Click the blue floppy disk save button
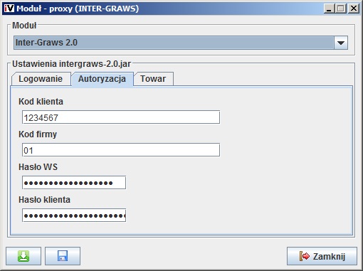 63,256
